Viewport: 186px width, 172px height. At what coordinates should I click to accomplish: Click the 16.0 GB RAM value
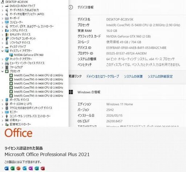click(112, 31)
